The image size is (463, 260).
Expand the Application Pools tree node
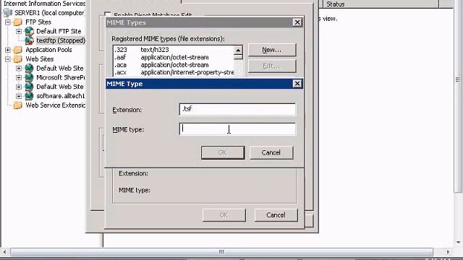click(8, 50)
